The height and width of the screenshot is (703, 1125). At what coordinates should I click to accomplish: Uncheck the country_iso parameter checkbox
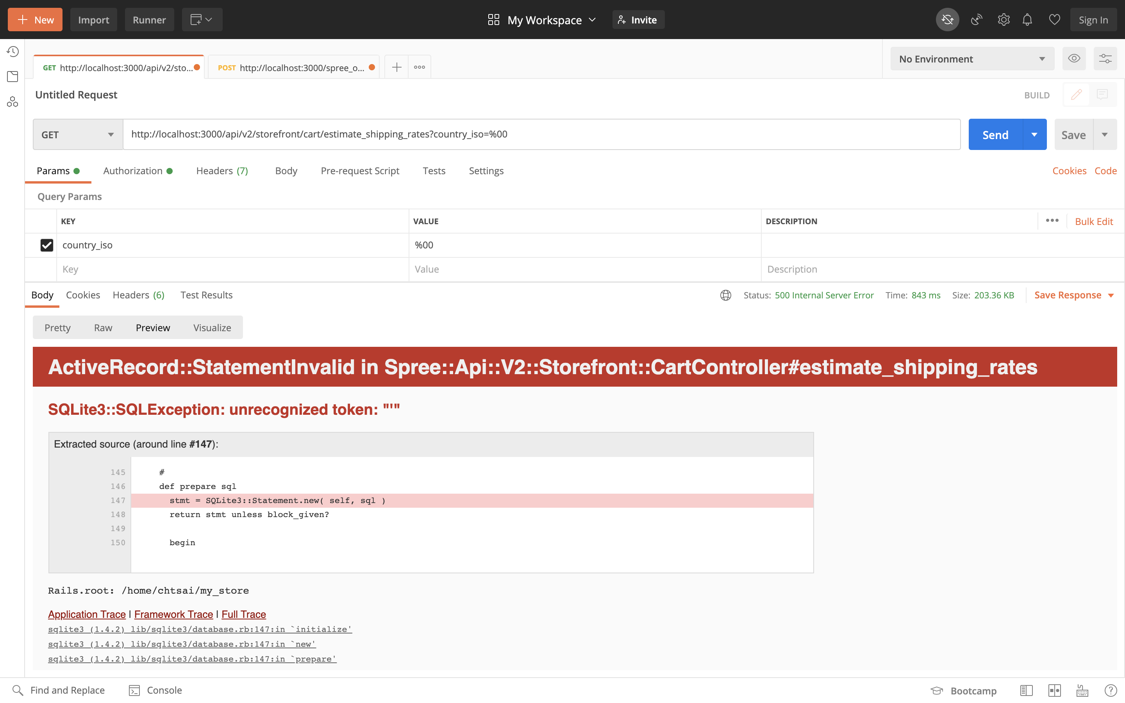point(46,245)
